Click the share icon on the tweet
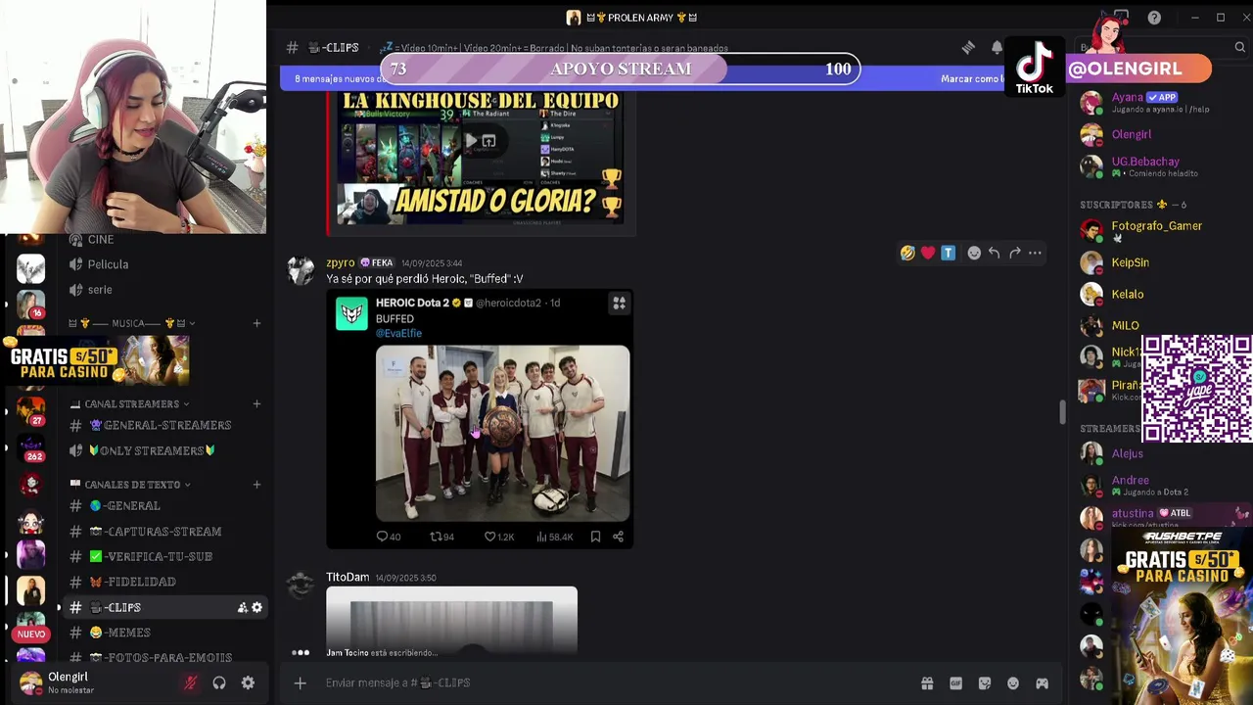The height and width of the screenshot is (705, 1253). pyautogui.click(x=618, y=537)
